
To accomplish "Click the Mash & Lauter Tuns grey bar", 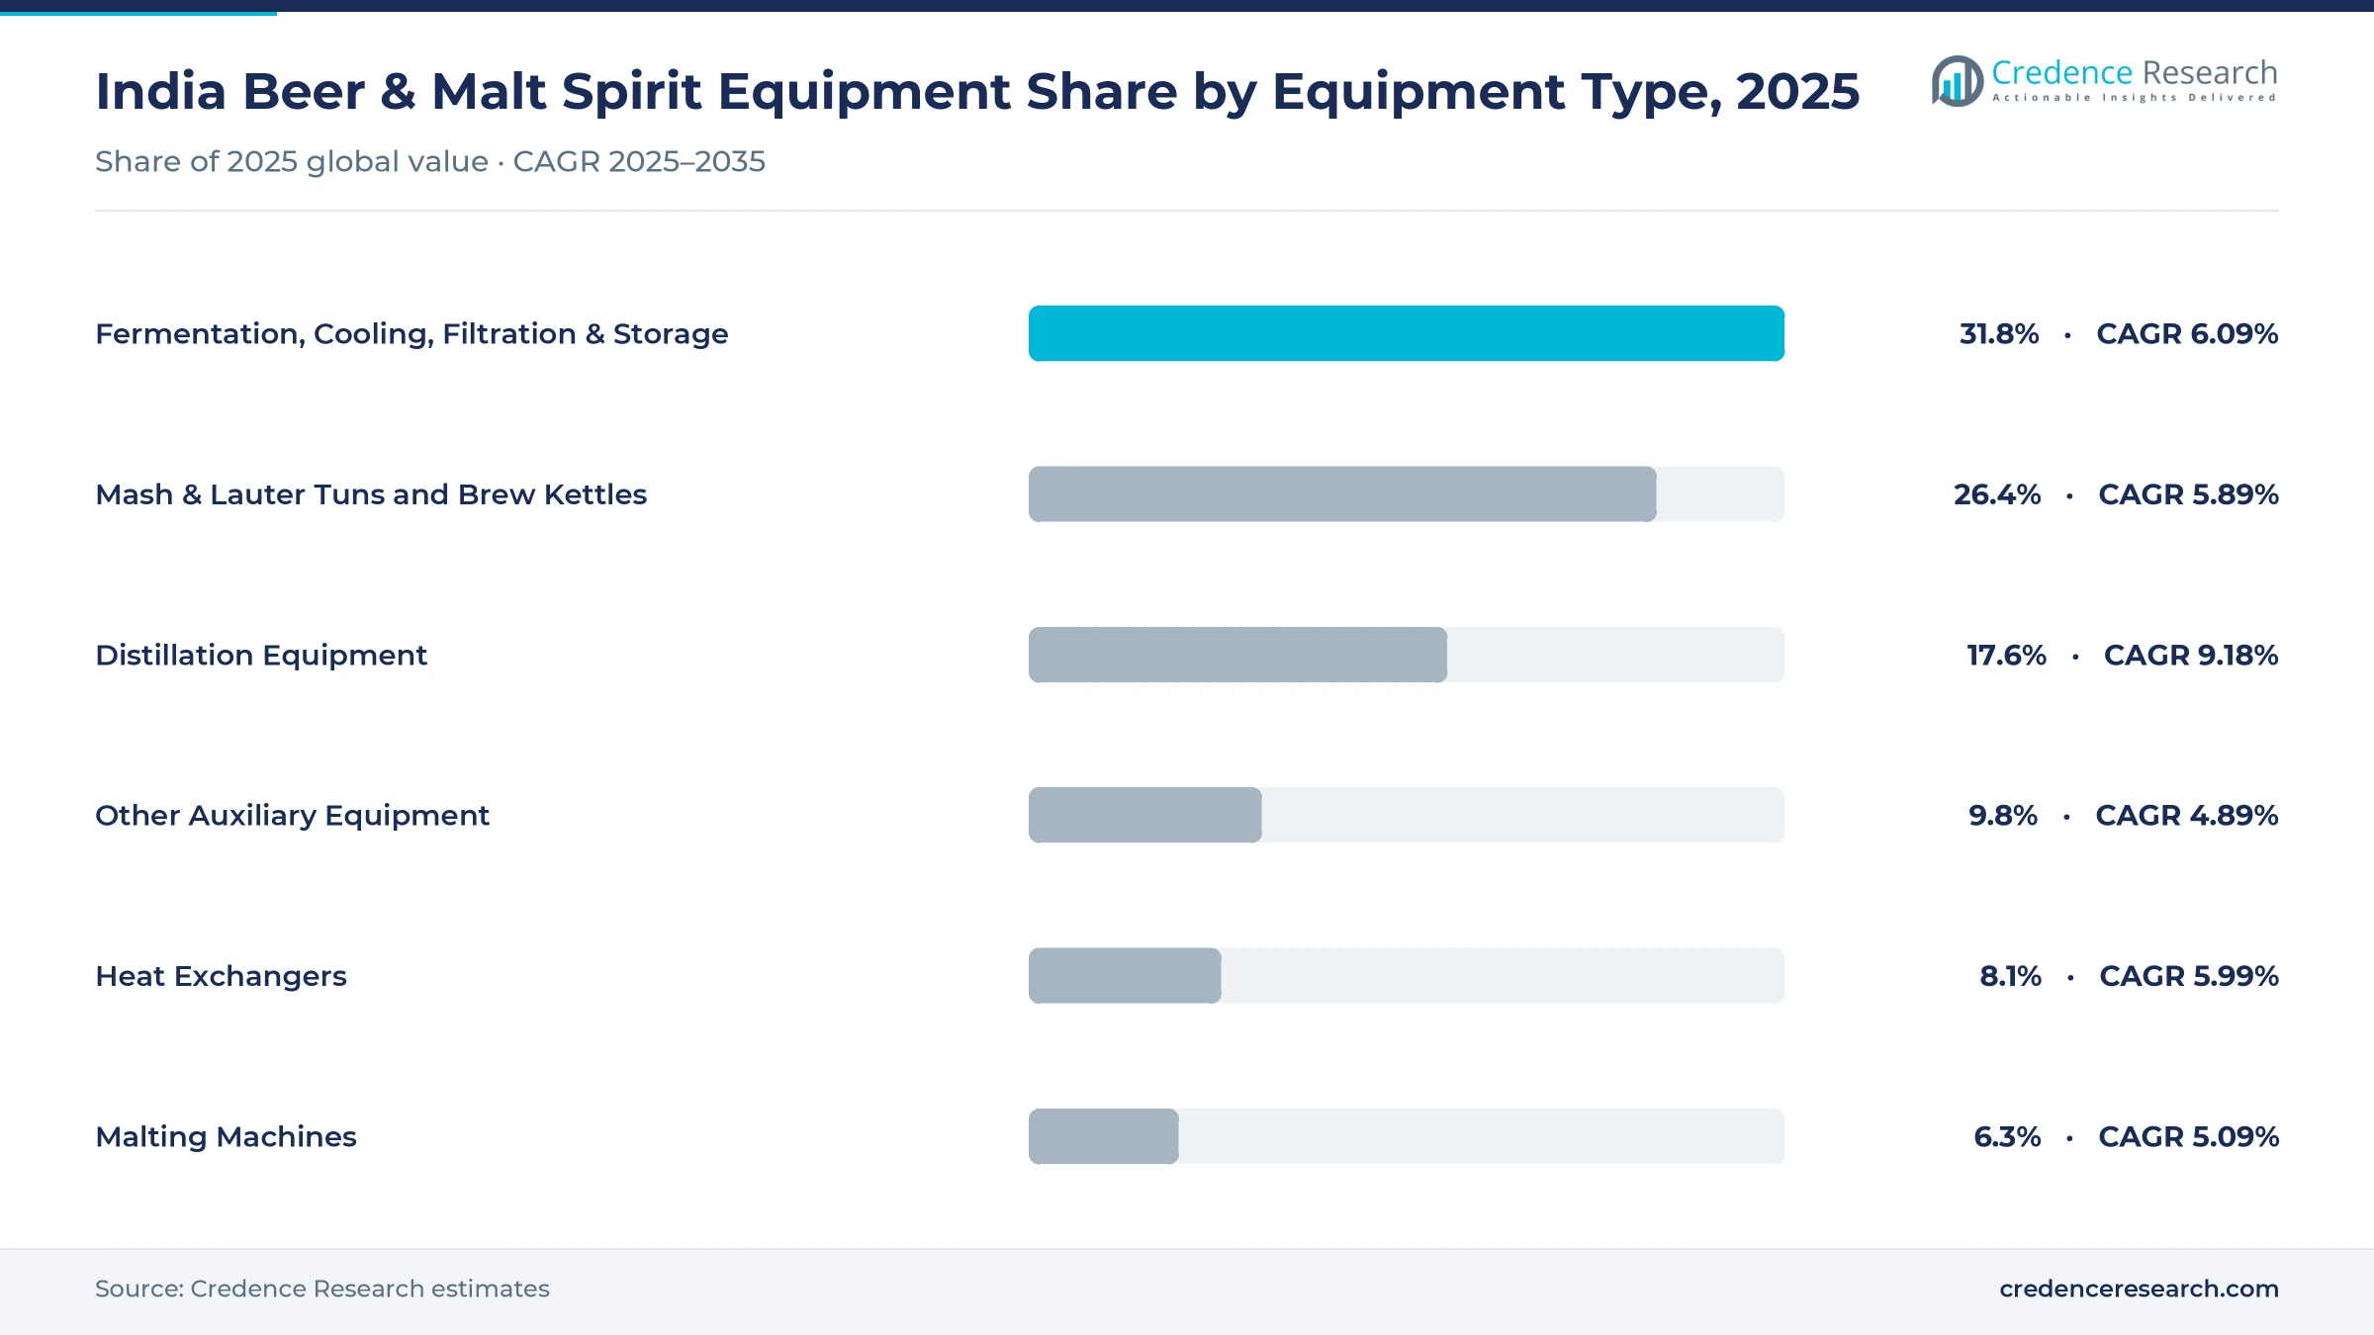I will pos(1342,494).
